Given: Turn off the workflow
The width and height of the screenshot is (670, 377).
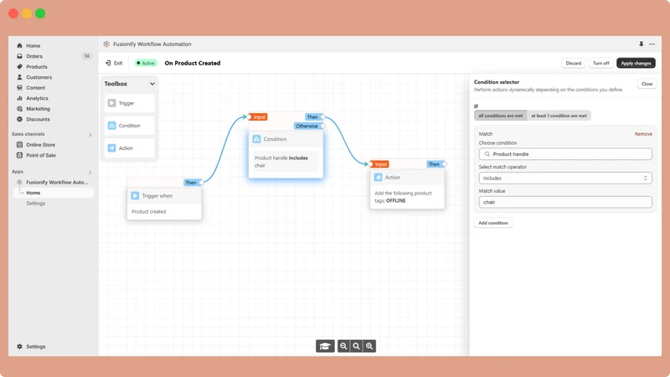Looking at the screenshot, I should point(600,64).
